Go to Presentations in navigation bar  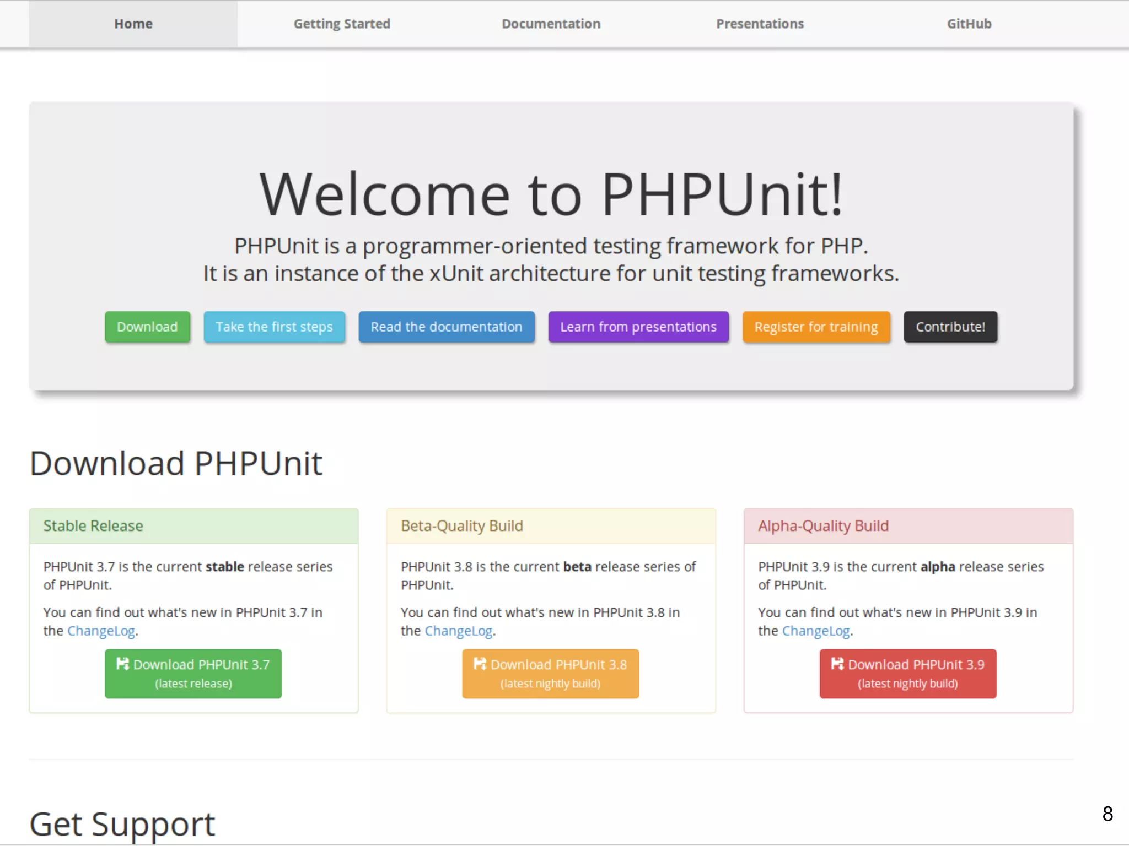[760, 24]
